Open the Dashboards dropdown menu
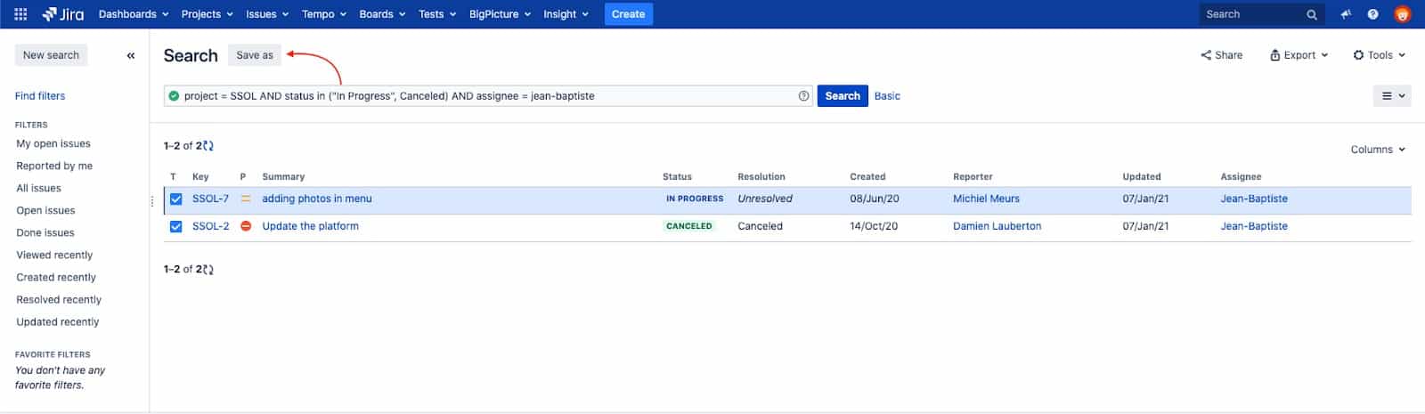The image size is (1425, 414). tap(134, 14)
